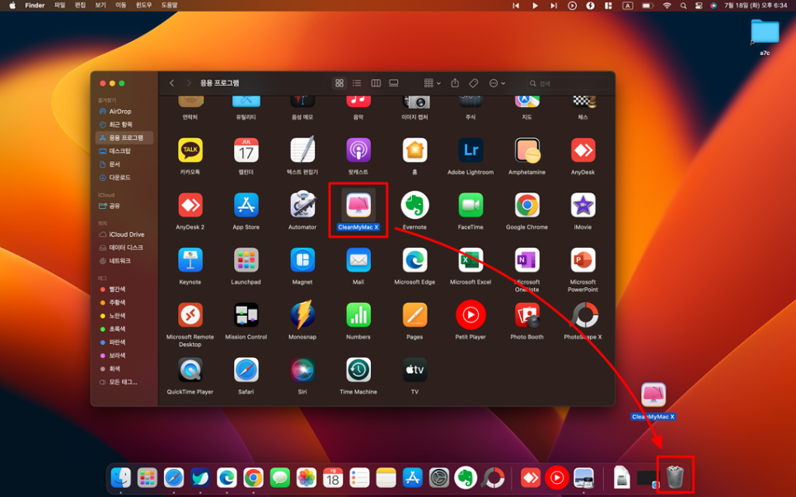The width and height of the screenshot is (796, 497).
Task: Select the Time Machine app icon
Action: [x=358, y=369]
